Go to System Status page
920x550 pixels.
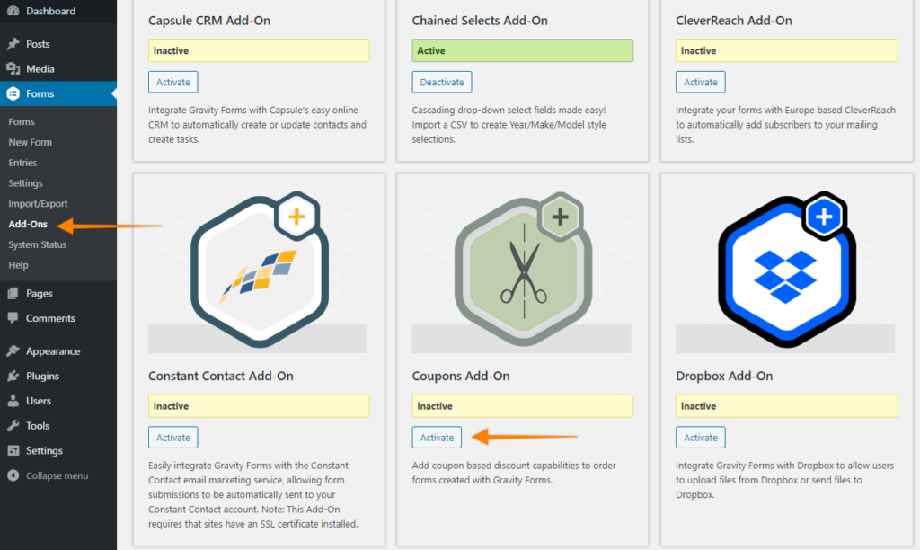click(37, 244)
